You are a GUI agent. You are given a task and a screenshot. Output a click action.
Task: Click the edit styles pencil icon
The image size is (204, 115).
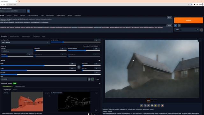coord(202,30)
